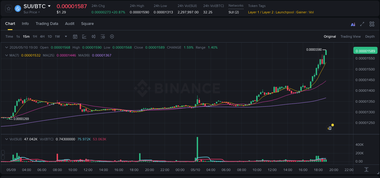
Task: Click the 24h Vol(BTC) value 32.25
Action: (208, 12)
